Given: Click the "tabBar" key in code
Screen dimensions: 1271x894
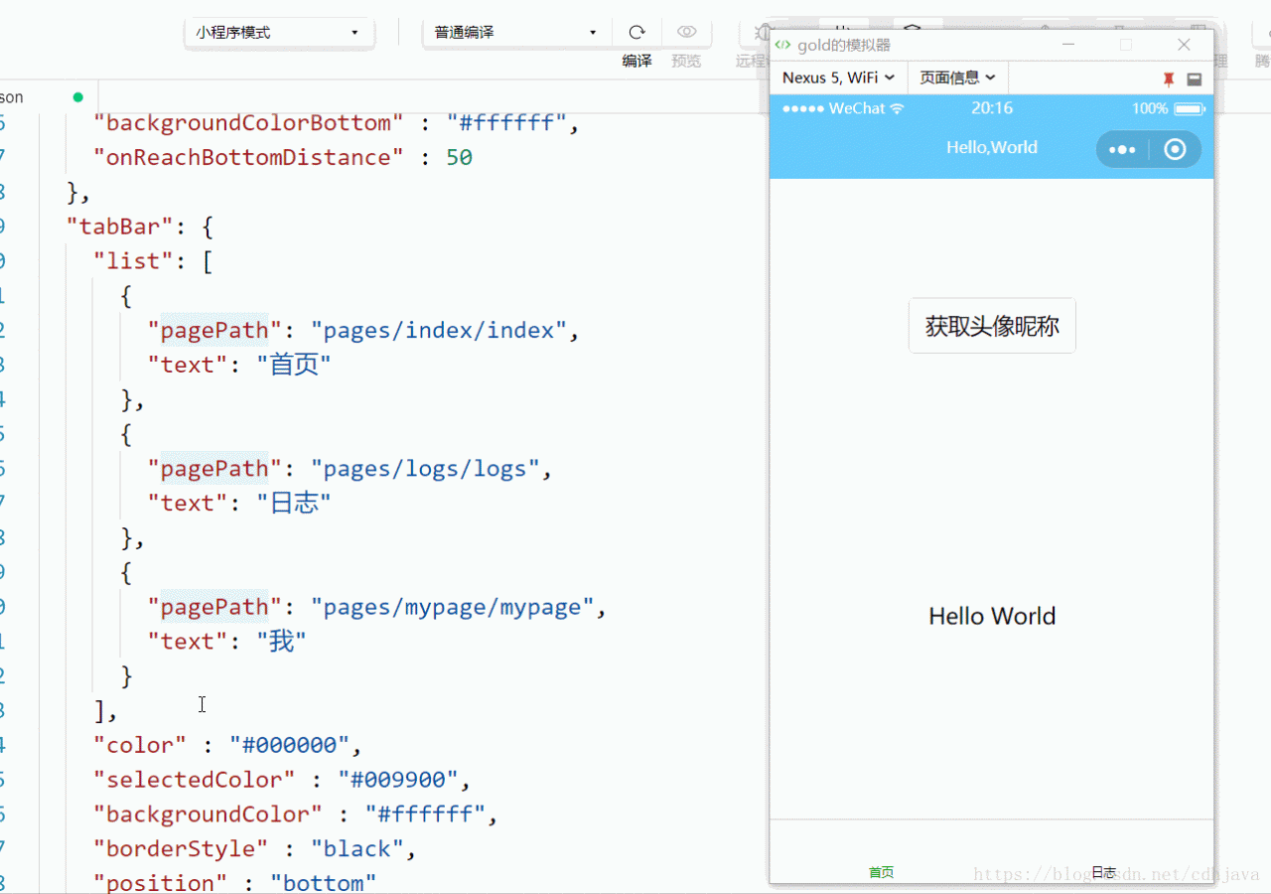Looking at the screenshot, I should 120,226.
